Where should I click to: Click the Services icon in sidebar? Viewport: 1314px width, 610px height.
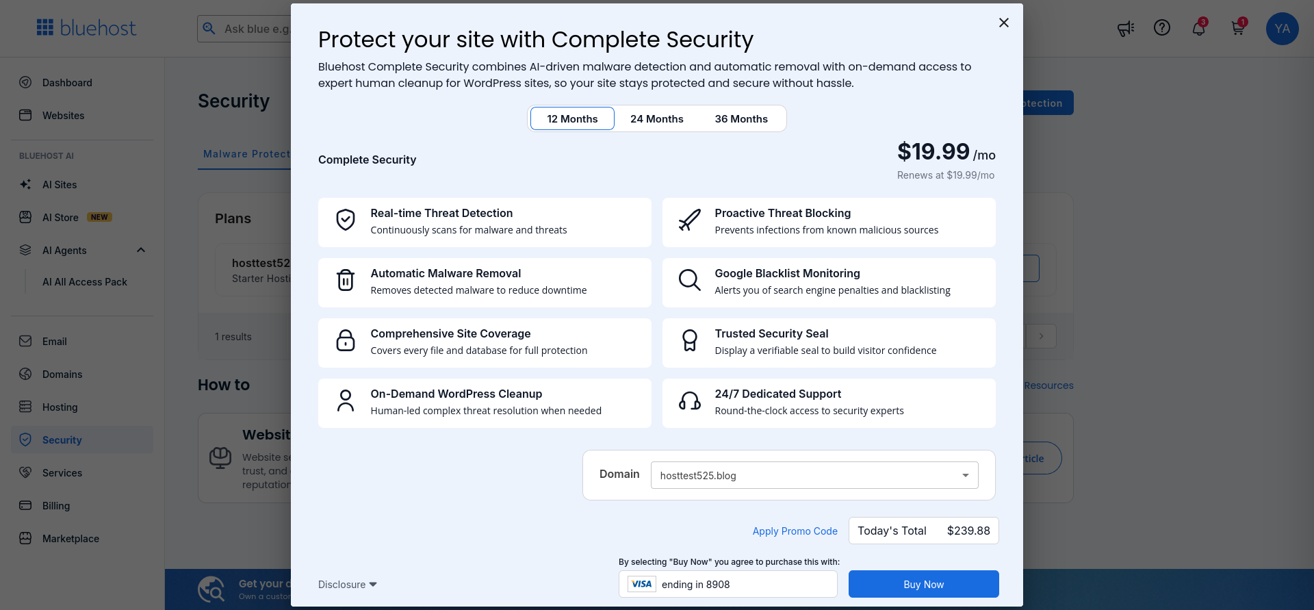(x=25, y=472)
